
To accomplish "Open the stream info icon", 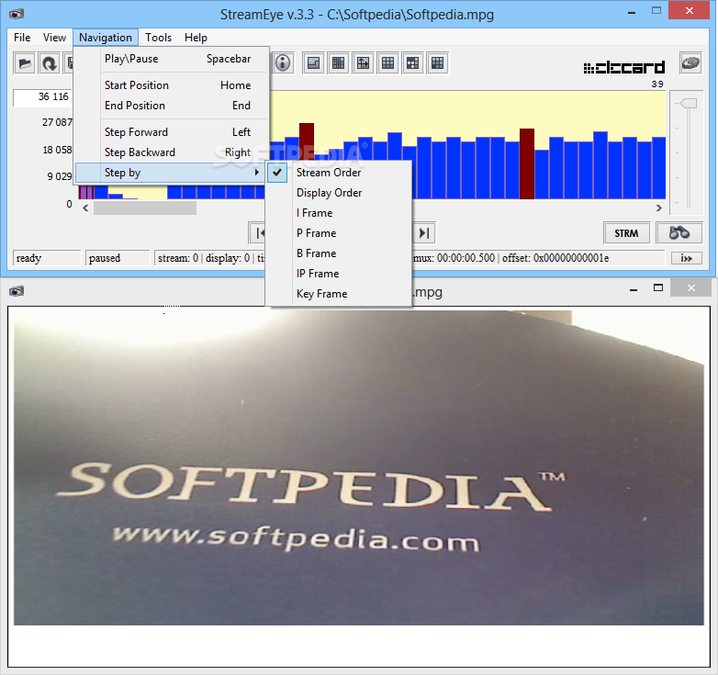I will tap(283, 63).
